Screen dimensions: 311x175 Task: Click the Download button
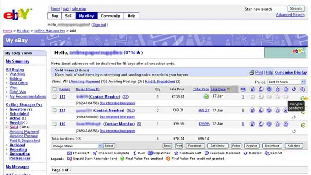pos(272,146)
